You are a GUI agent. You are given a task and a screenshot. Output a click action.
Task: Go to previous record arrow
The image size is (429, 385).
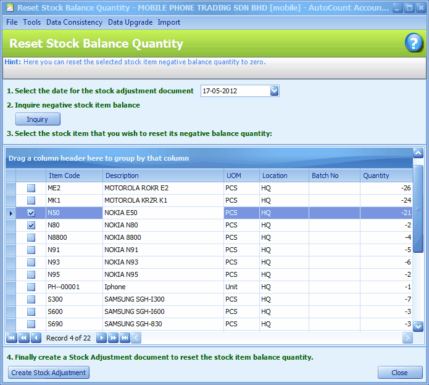(36, 337)
